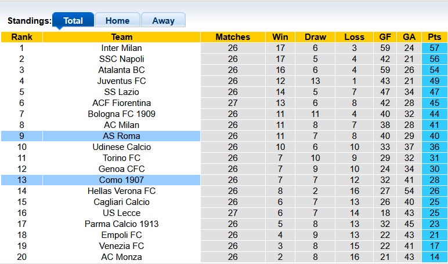The height and width of the screenshot is (264, 448).
Task: Open the SSC Napoli team link
Action: [x=121, y=59]
